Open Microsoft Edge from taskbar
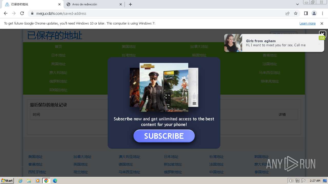Screen dimensions: 328x184 (x=55, y=181)
